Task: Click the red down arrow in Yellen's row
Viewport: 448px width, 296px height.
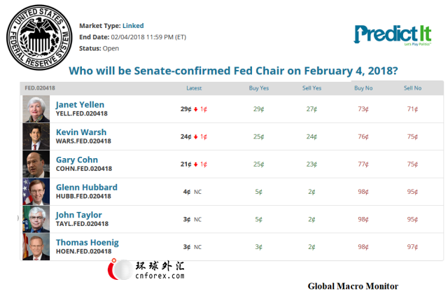Action: (196, 109)
